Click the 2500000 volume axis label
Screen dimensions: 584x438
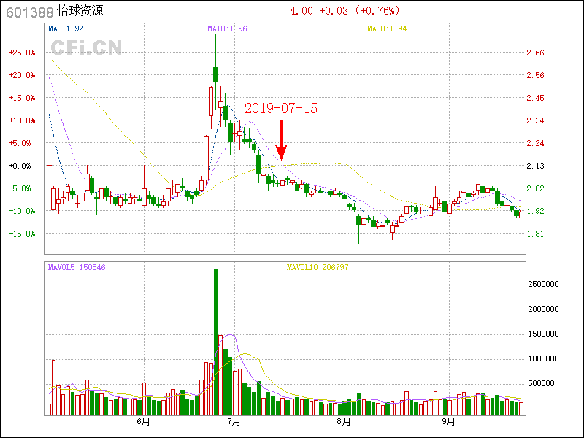[542, 284]
